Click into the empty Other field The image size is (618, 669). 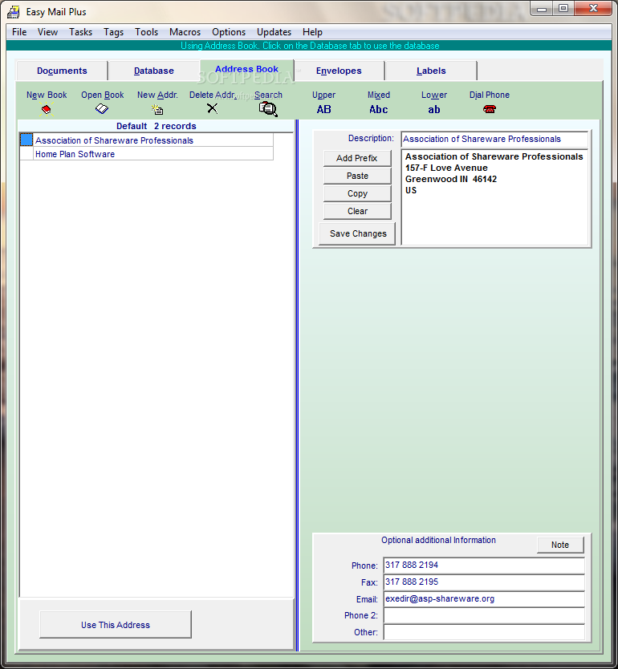[484, 632]
